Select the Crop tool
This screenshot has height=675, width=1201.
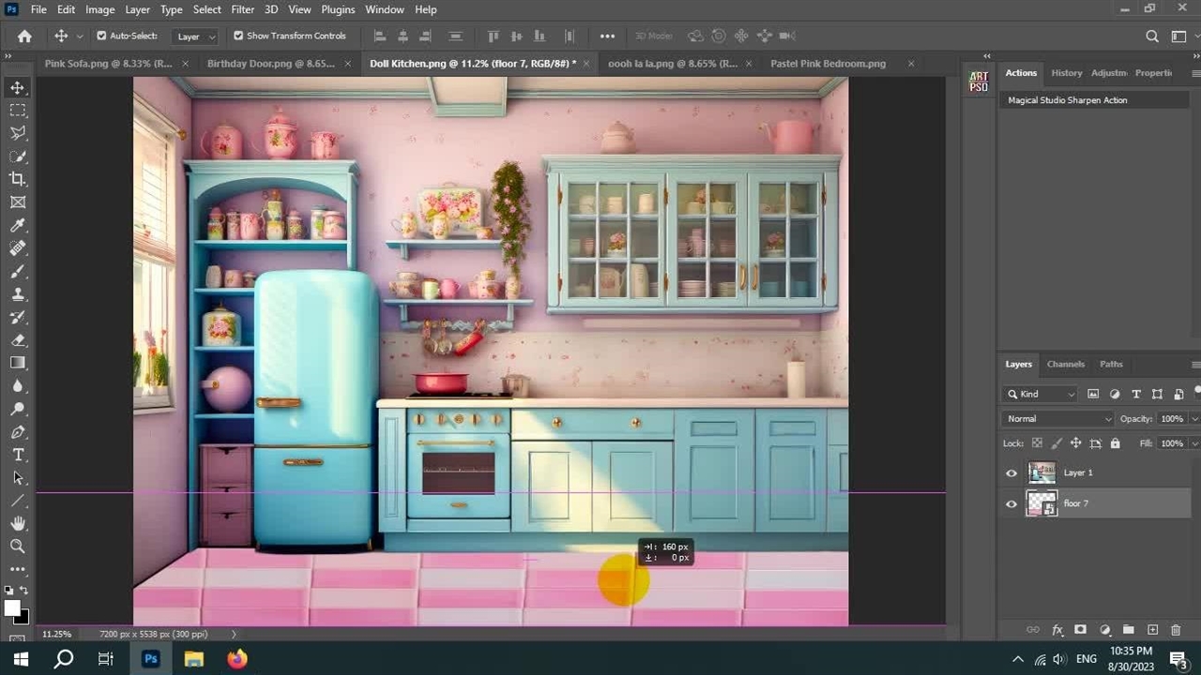click(18, 179)
